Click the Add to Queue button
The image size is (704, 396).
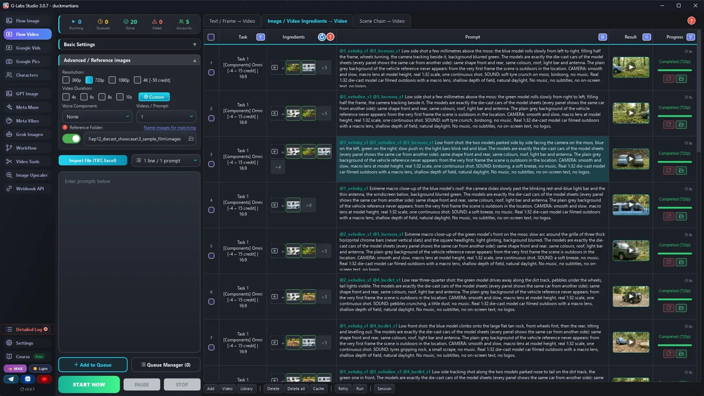click(93, 365)
